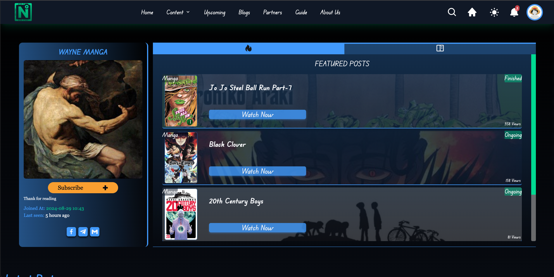Open the Steel Ball Run cover thumbnail

181,101
